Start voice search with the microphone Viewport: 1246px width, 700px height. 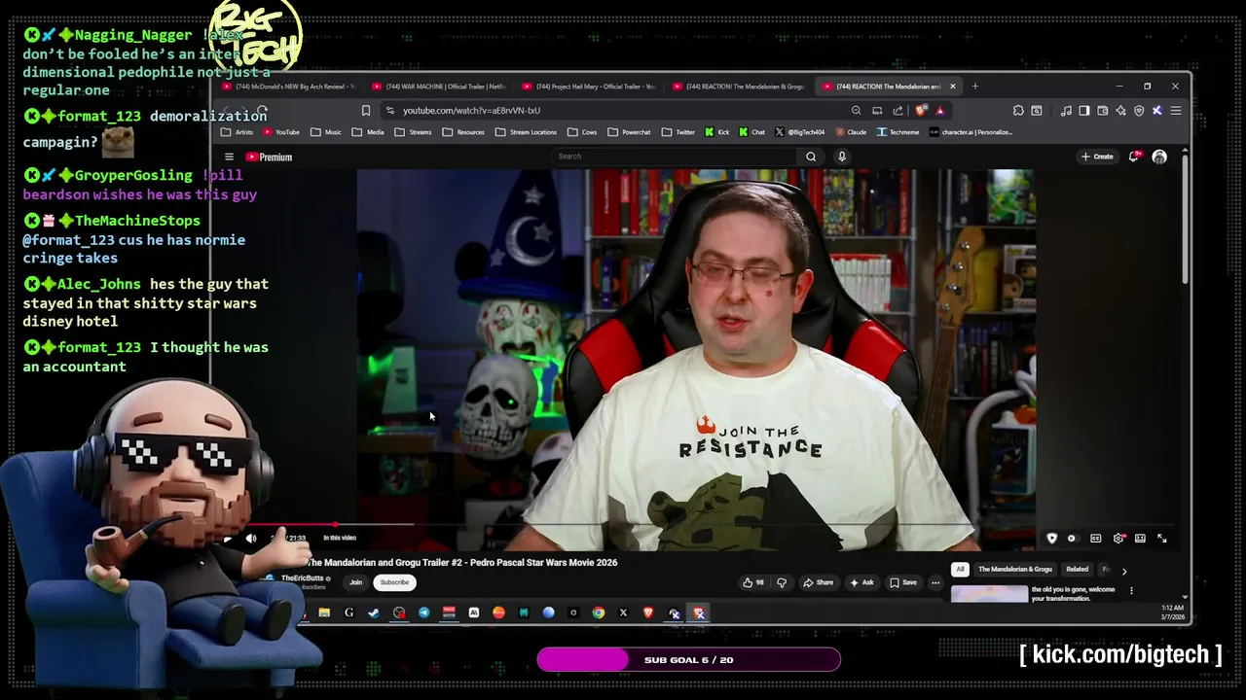[842, 157]
